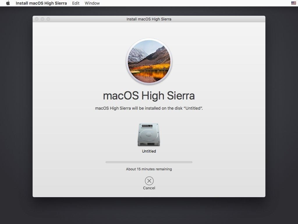
Task: Open the Install macOS High Sierra menu
Action: point(41,3)
